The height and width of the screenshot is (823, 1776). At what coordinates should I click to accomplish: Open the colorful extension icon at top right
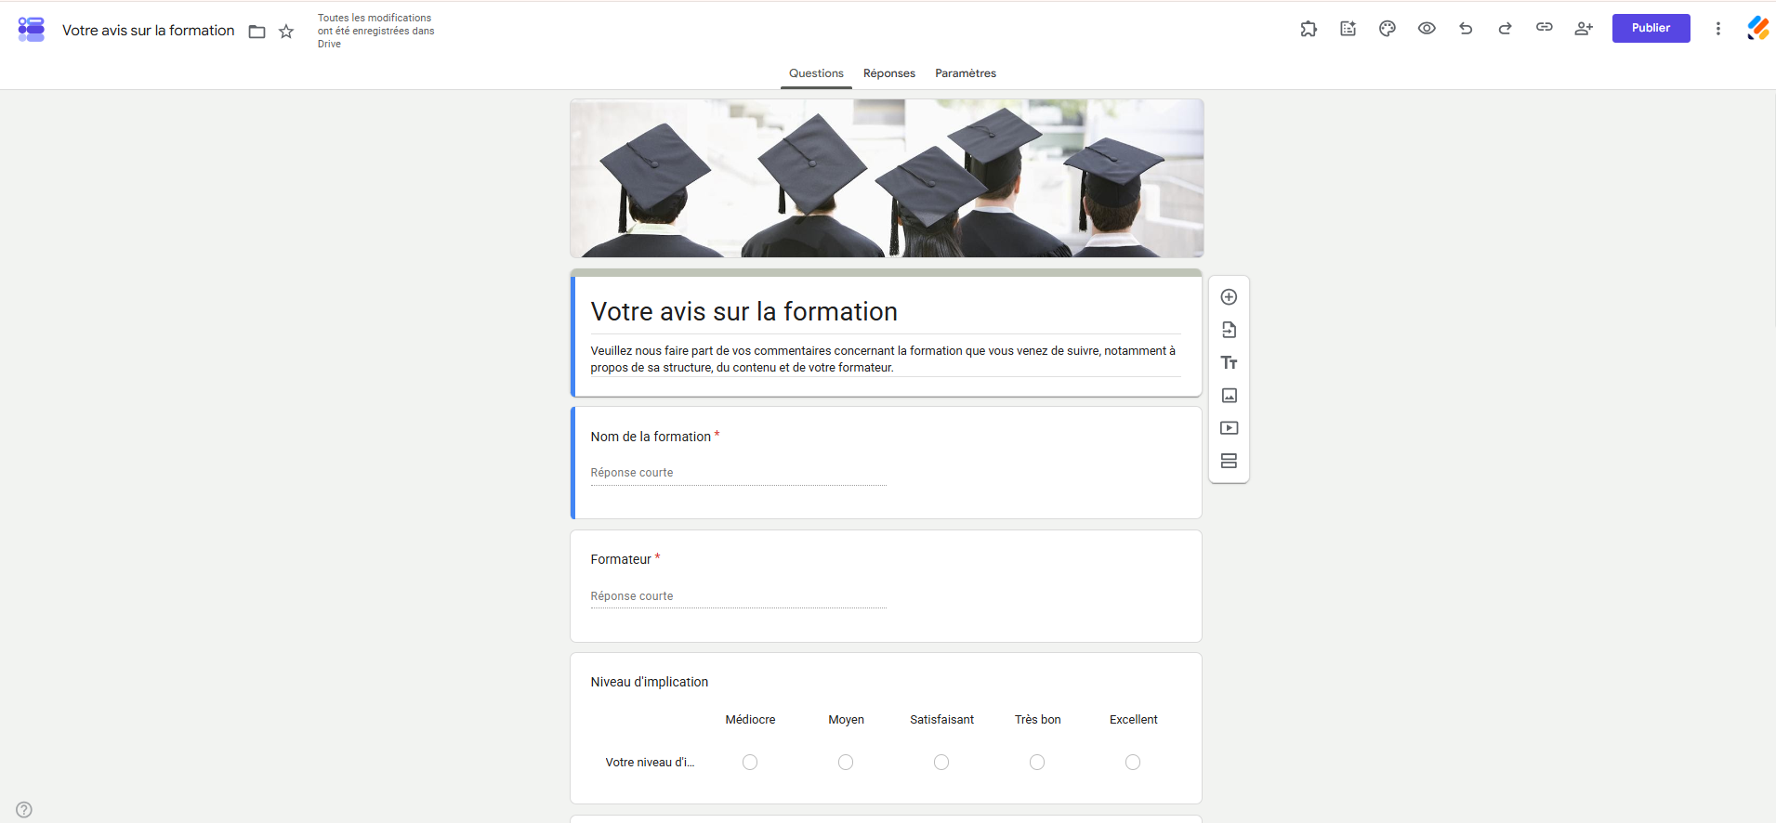tap(1757, 29)
